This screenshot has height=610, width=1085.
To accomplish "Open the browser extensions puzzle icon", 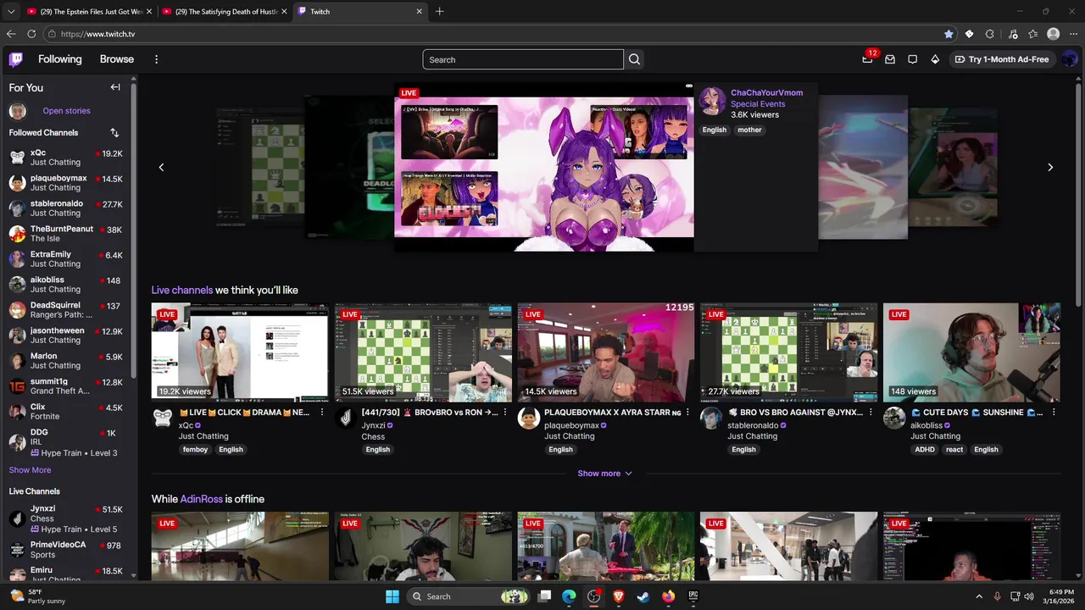I will click(990, 34).
